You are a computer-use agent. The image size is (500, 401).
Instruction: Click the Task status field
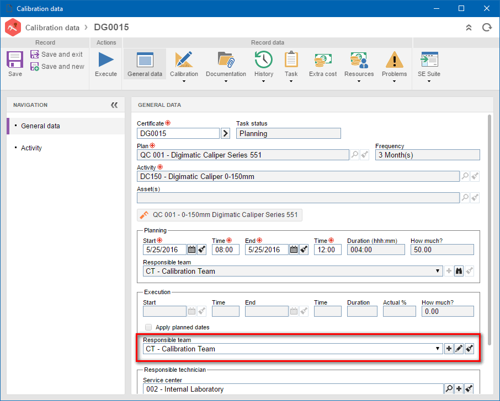pos(288,133)
